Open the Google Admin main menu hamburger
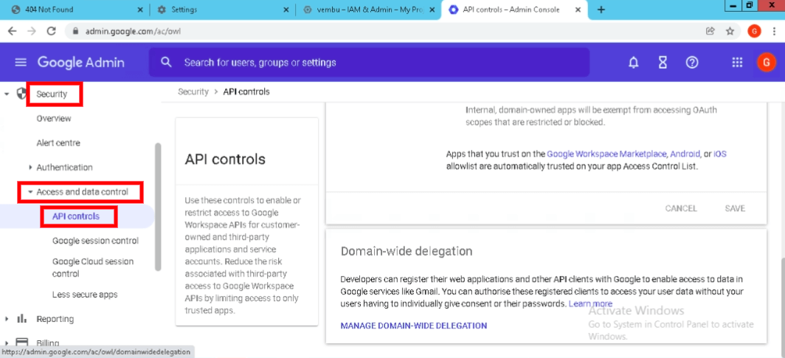785x358 pixels. pos(21,62)
